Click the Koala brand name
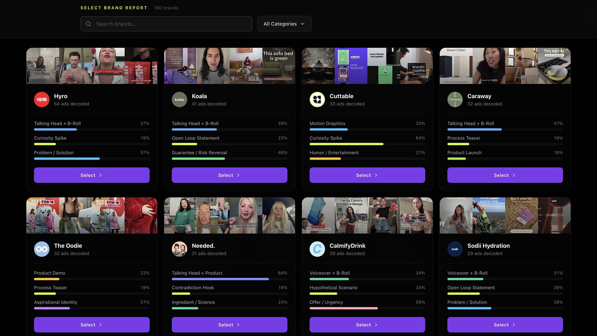This screenshot has height=336, width=597. click(199, 96)
